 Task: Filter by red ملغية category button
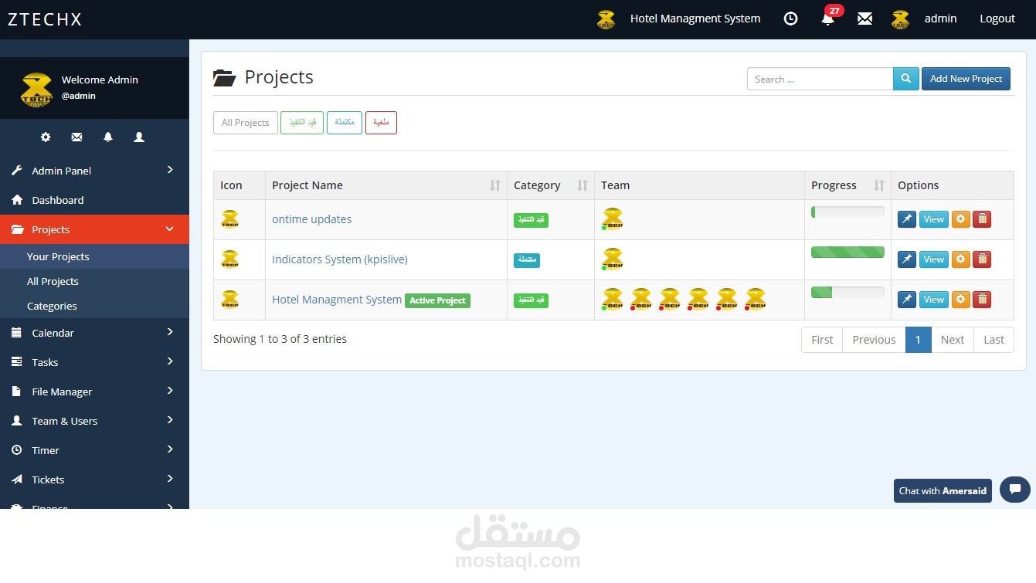point(381,123)
